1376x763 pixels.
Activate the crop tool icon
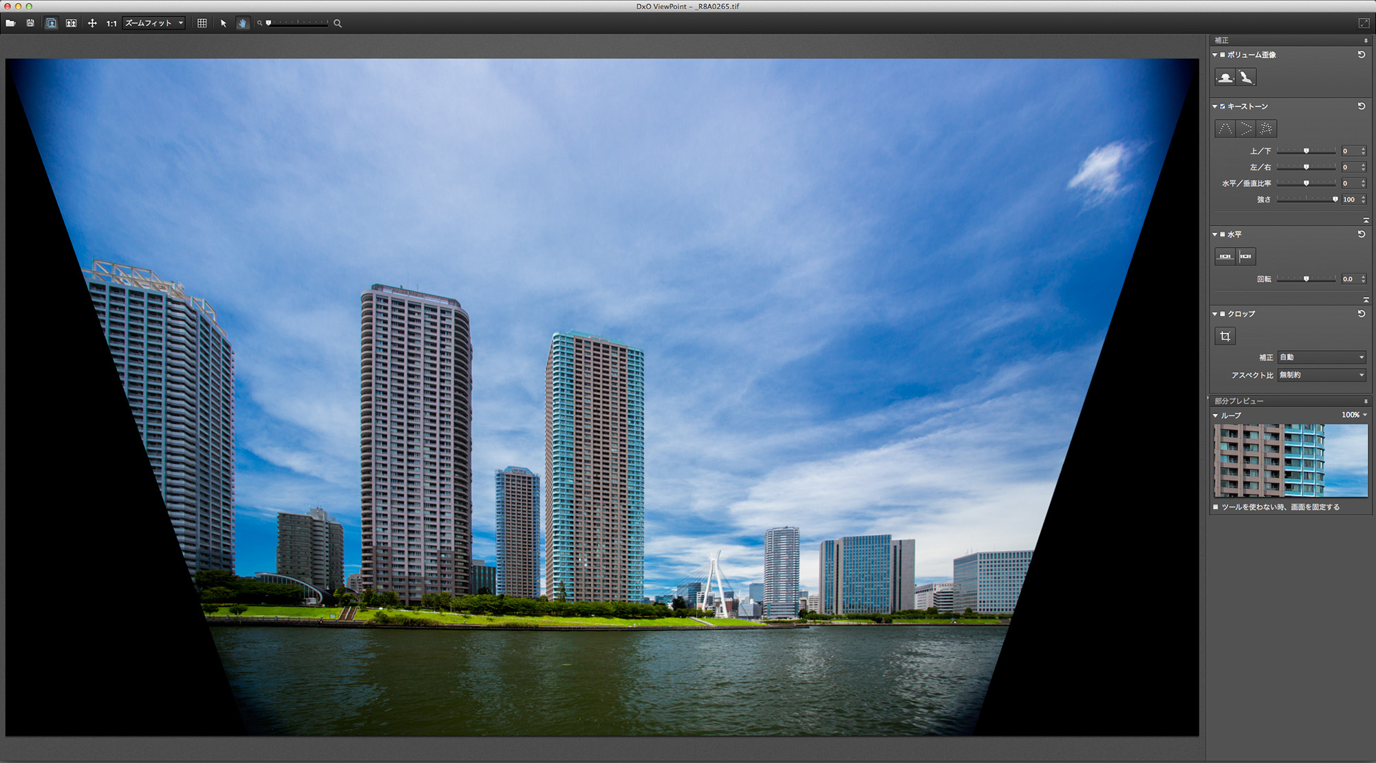point(1225,336)
